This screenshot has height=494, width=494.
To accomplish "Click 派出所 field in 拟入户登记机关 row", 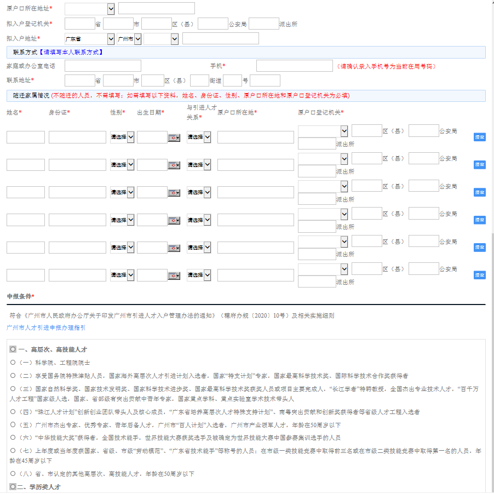I will tap(263, 24).
